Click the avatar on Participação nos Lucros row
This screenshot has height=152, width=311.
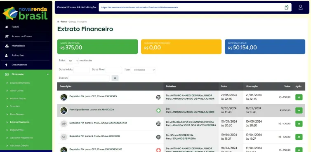click(x=64, y=110)
